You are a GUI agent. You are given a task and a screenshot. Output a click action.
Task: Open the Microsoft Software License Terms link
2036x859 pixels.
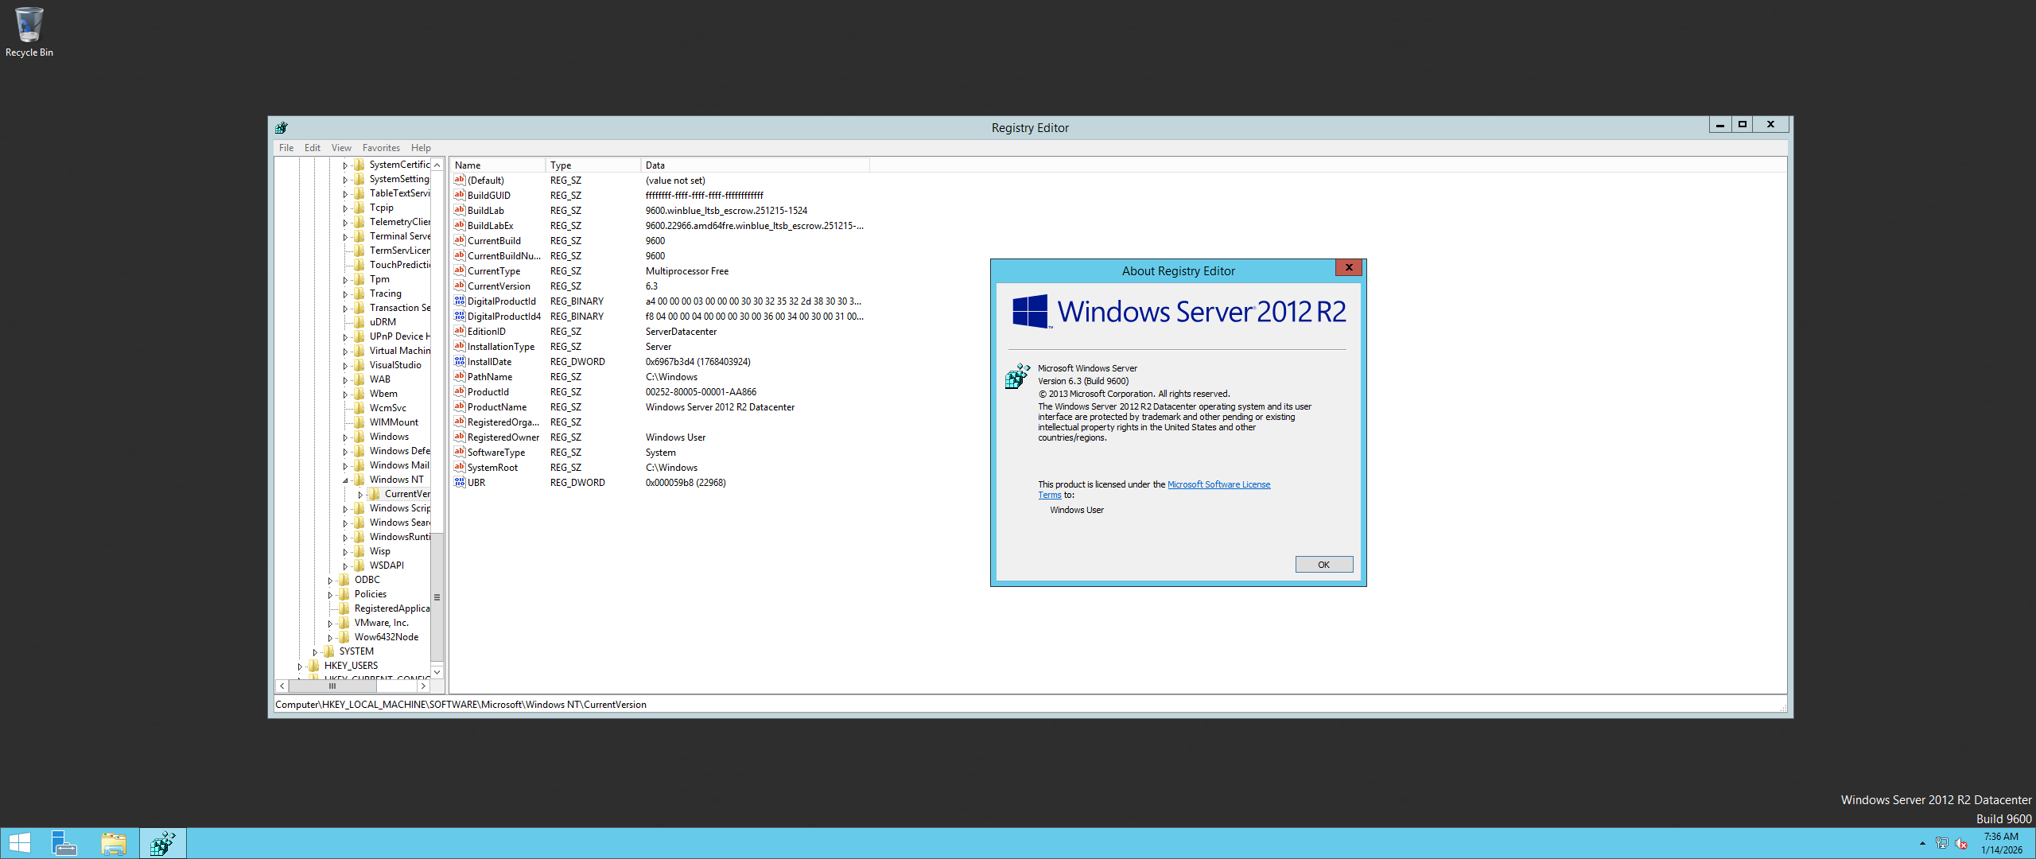tap(1218, 484)
